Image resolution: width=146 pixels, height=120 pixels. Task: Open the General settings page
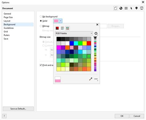7,14
